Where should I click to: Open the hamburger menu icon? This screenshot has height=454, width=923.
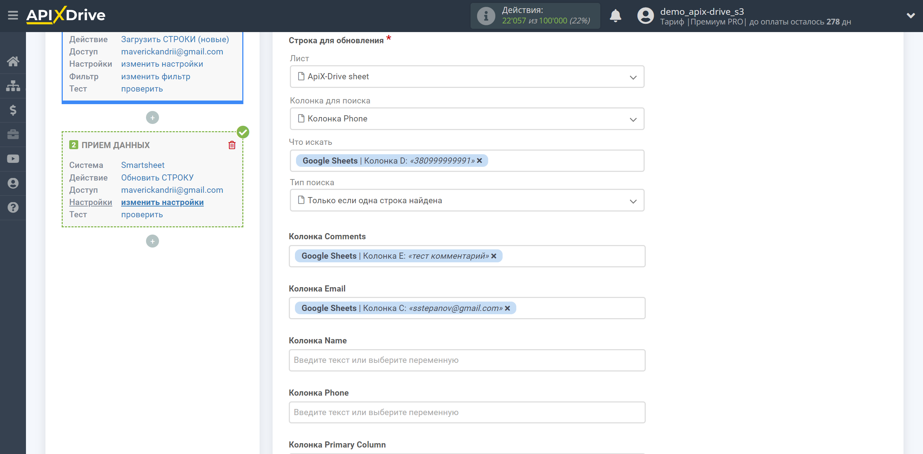(x=13, y=15)
